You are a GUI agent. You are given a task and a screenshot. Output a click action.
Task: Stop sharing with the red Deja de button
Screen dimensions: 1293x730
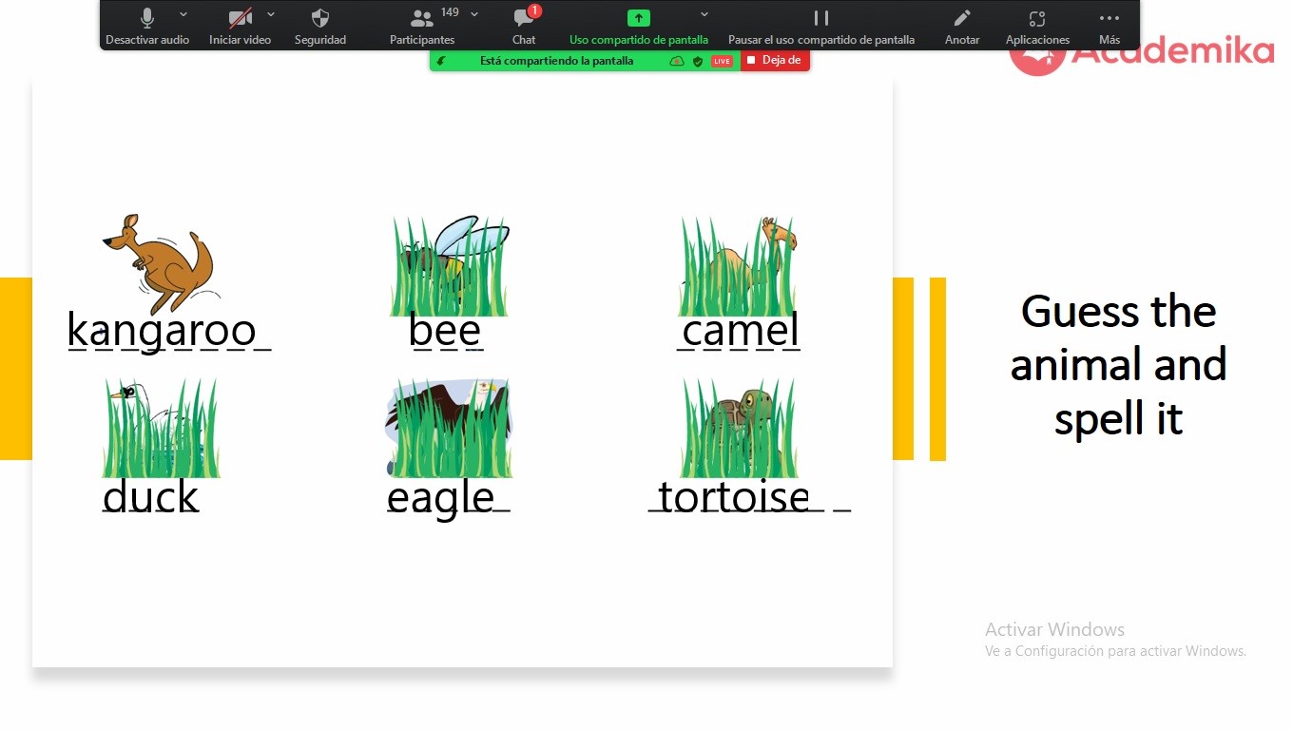(x=775, y=60)
